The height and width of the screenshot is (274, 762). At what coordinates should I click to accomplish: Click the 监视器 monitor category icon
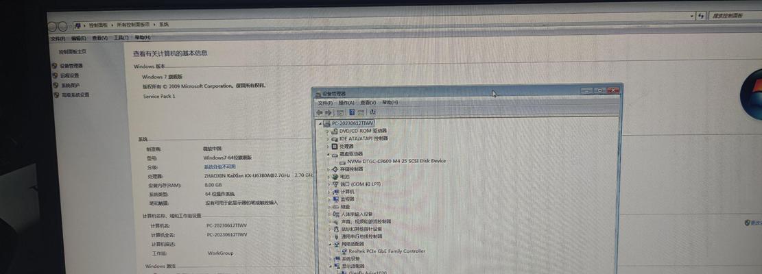point(335,199)
